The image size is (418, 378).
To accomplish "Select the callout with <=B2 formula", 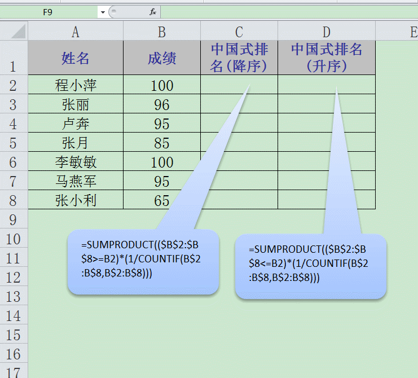I will pyautogui.click(x=311, y=266).
